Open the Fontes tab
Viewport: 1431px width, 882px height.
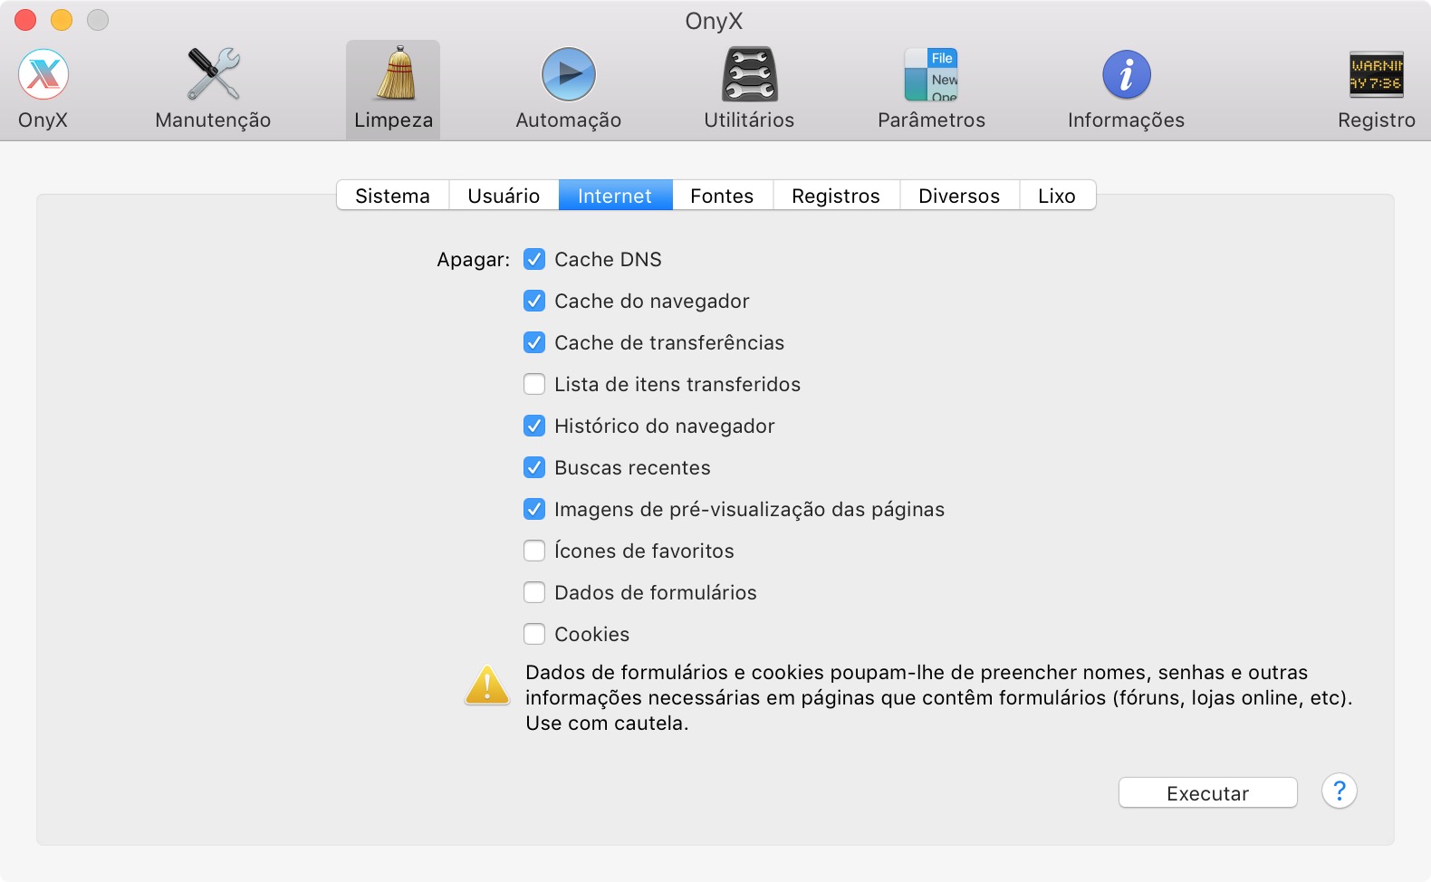722,196
